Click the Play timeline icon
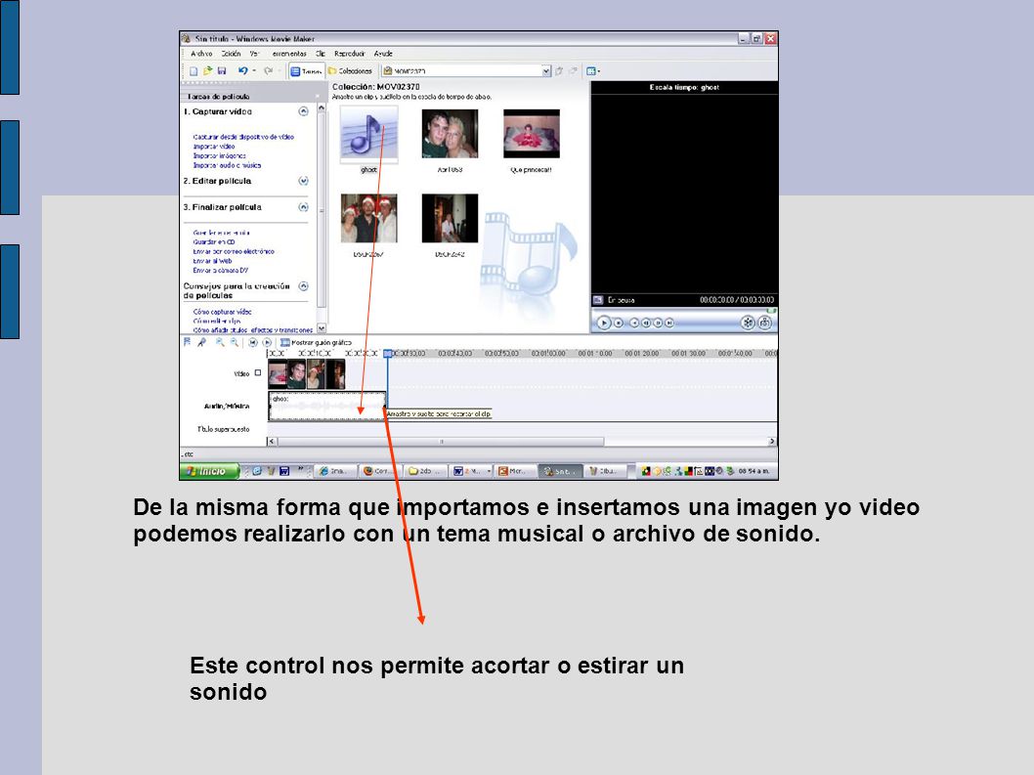Viewport: 1034px width, 775px height. (x=267, y=342)
